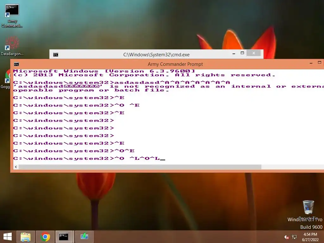Image resolution: width=324 pixels, height=243 pixels.
Task: Open system menu icon of Army Commander Prompt
Action: click(x=16, y=64)
